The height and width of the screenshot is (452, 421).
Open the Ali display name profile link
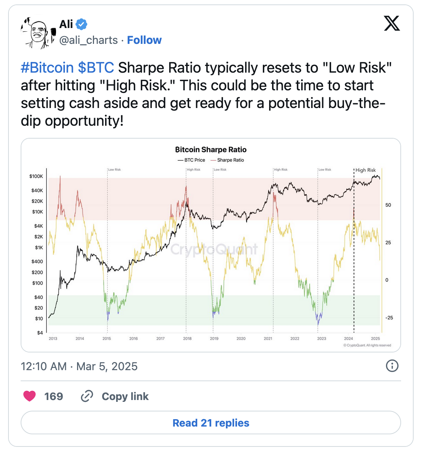point(66,24)
